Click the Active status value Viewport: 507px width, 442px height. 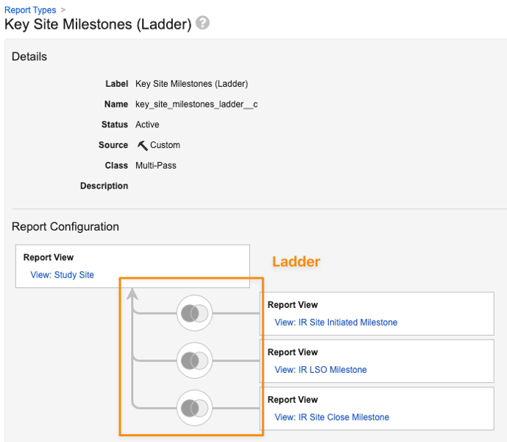[147, 124]
